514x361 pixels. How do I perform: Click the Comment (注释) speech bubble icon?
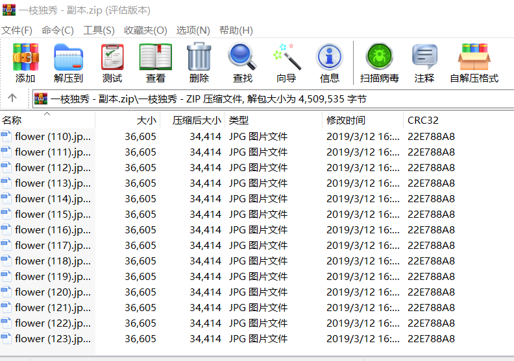pos(424,57)
